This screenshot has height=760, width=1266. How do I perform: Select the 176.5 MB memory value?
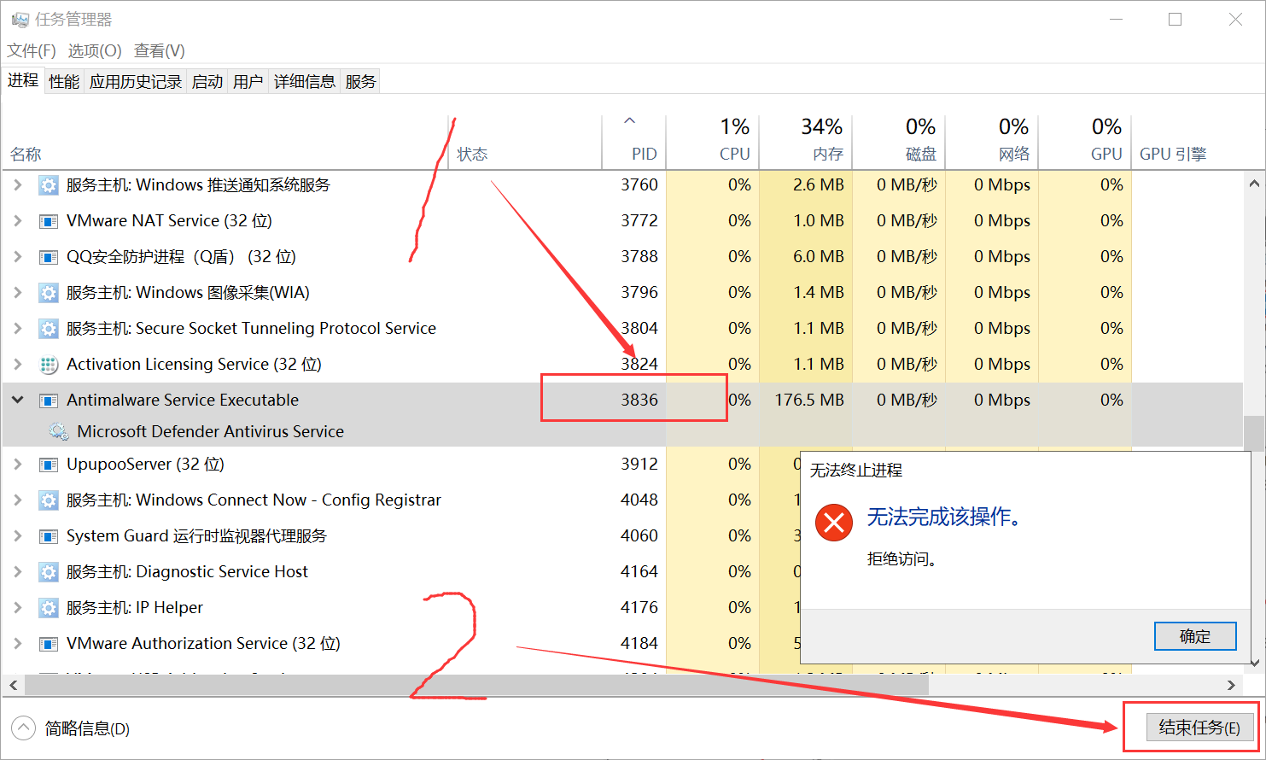tap(809, 400)
